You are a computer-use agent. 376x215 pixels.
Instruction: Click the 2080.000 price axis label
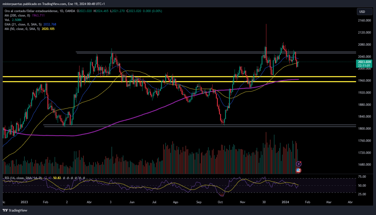(x=364, y=44)
